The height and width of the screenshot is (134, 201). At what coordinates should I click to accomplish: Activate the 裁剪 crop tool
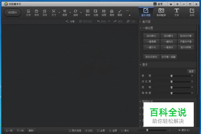tap(65, 13)
